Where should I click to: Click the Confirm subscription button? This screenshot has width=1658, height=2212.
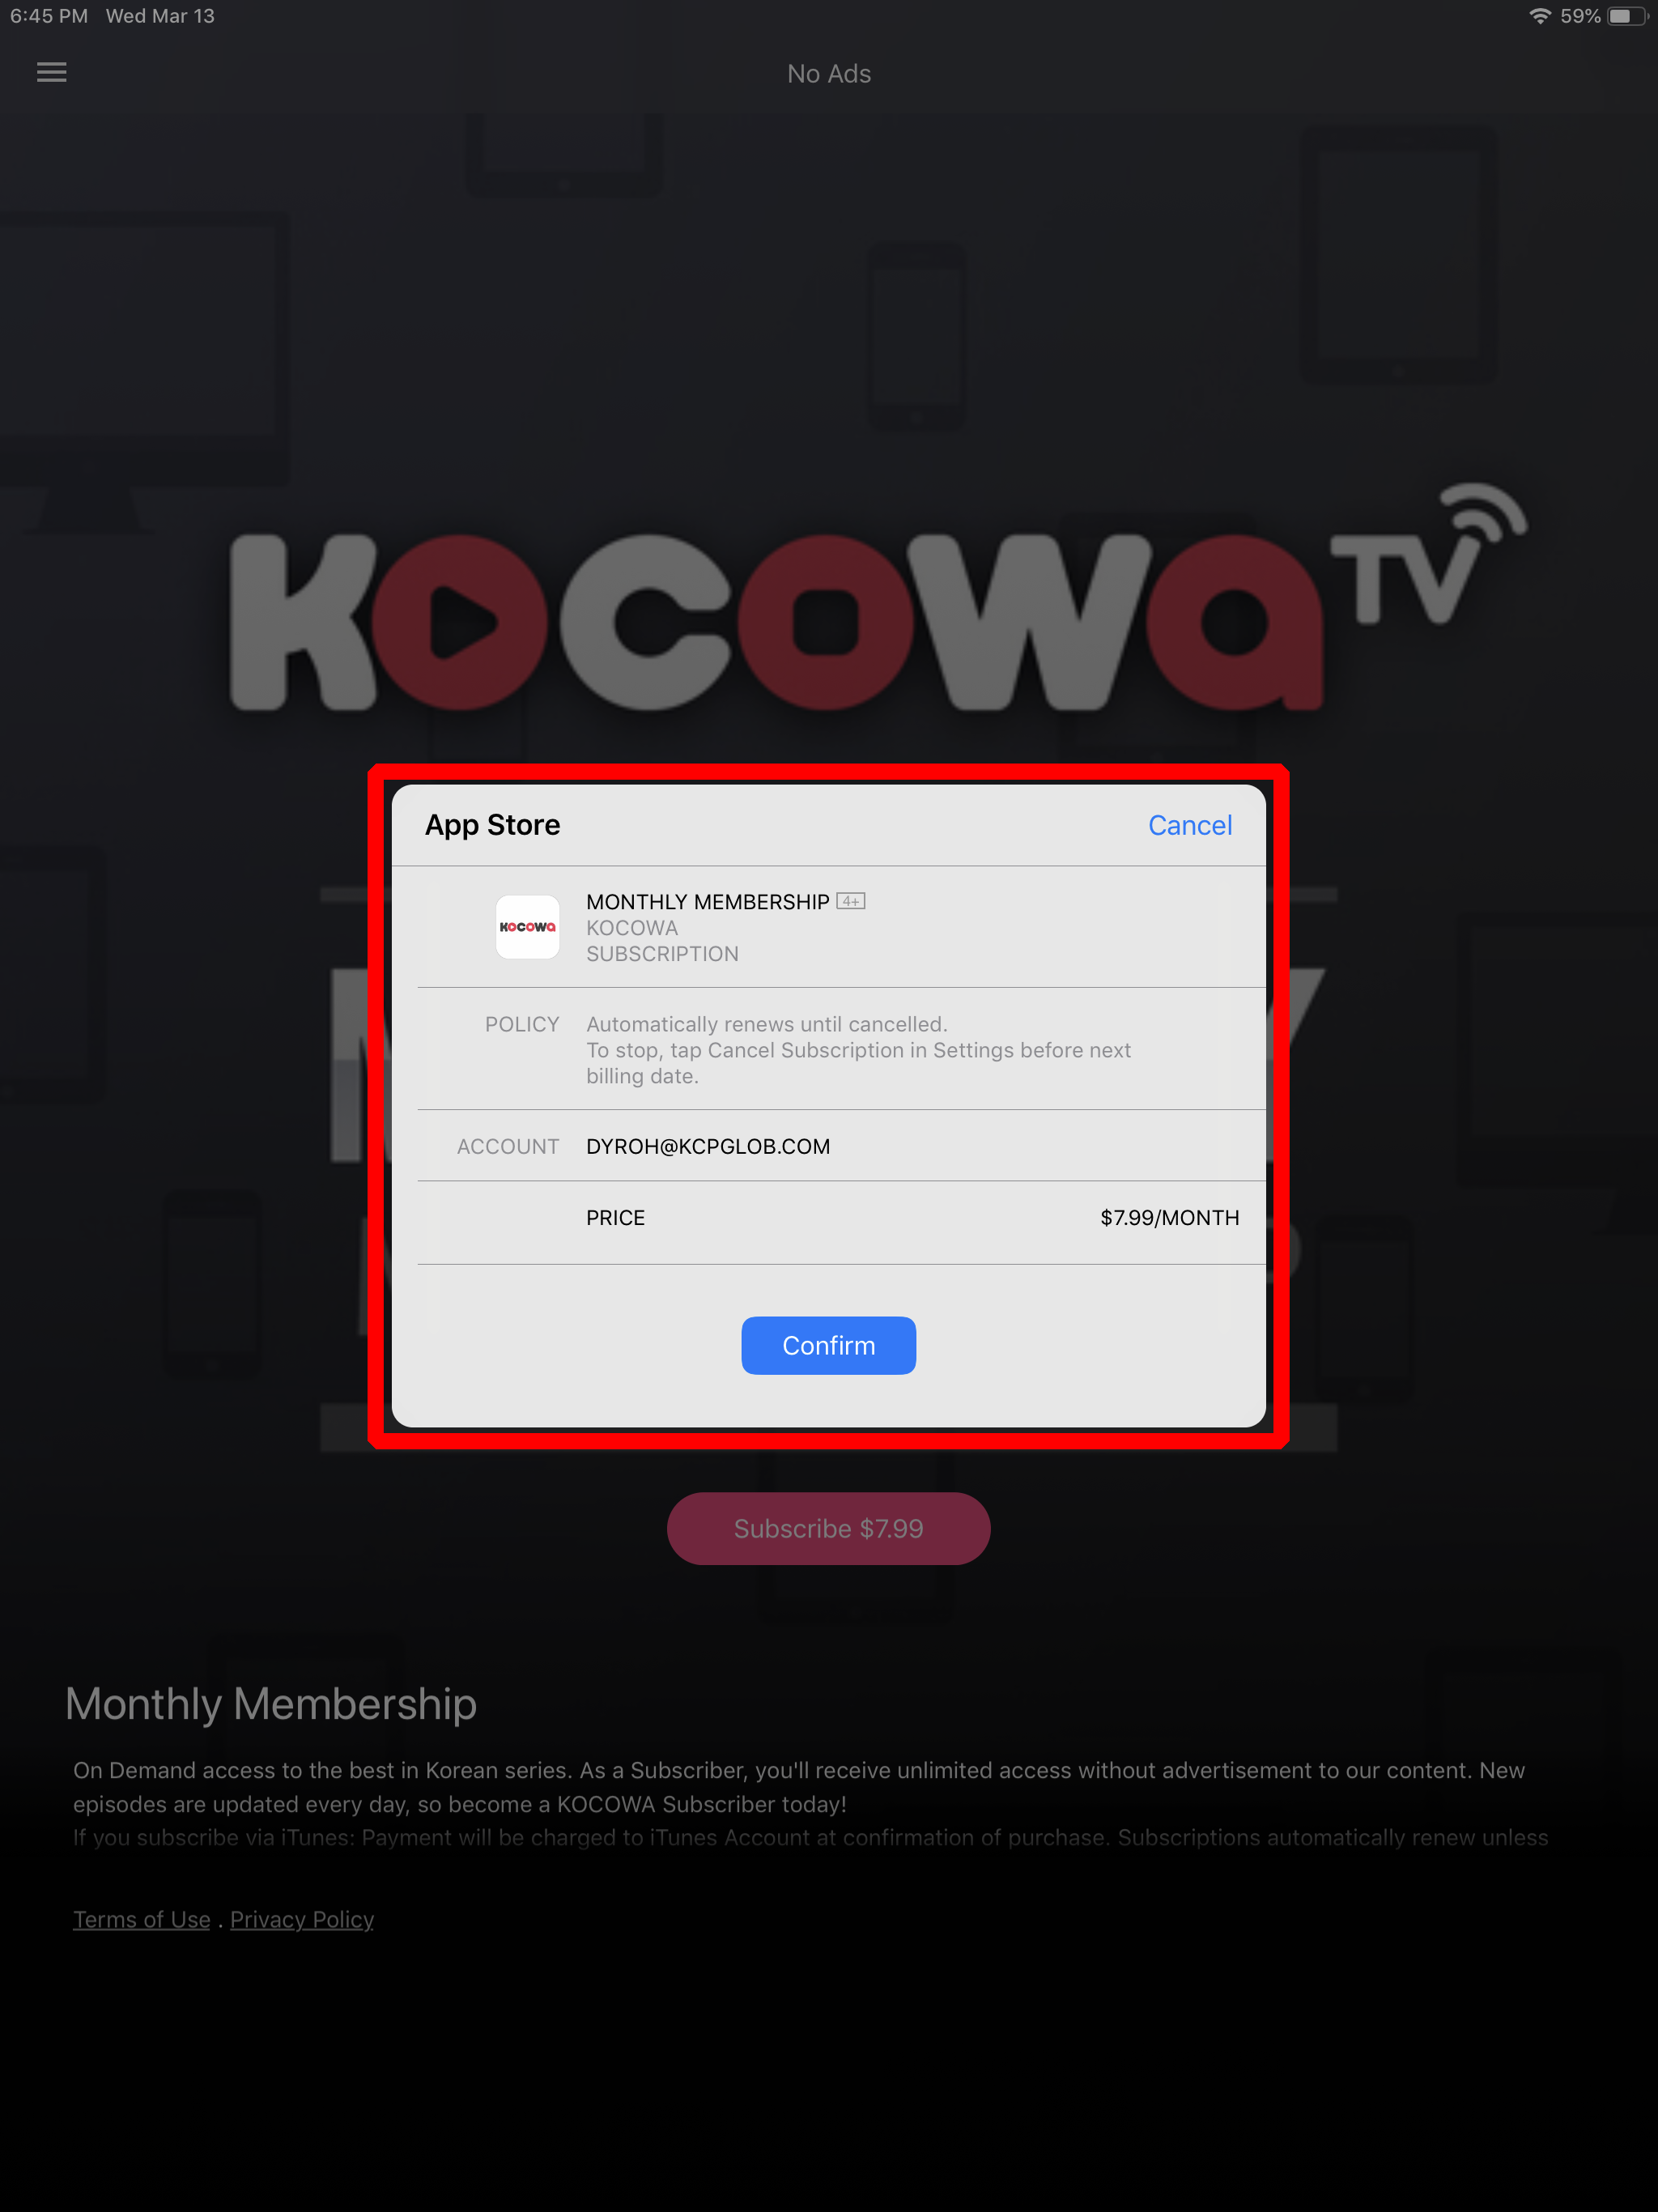[x=827, y=1345]
